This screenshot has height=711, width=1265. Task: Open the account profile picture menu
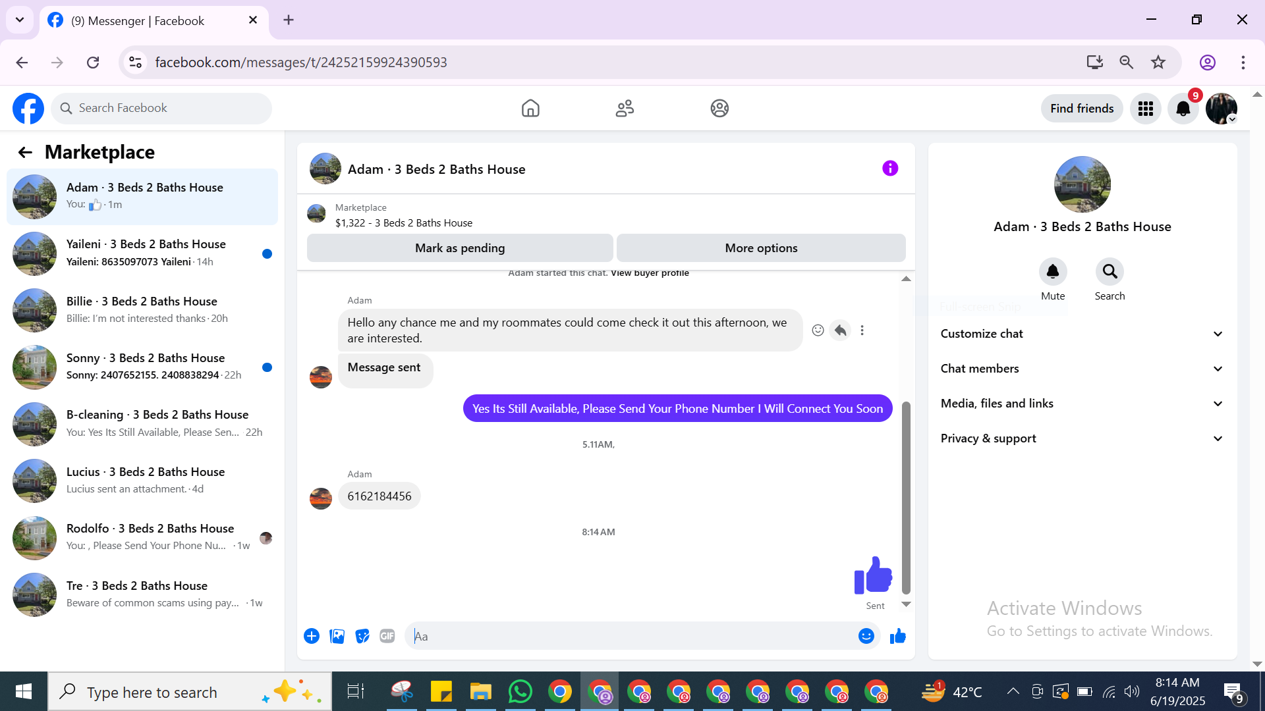pos(1222,109)
